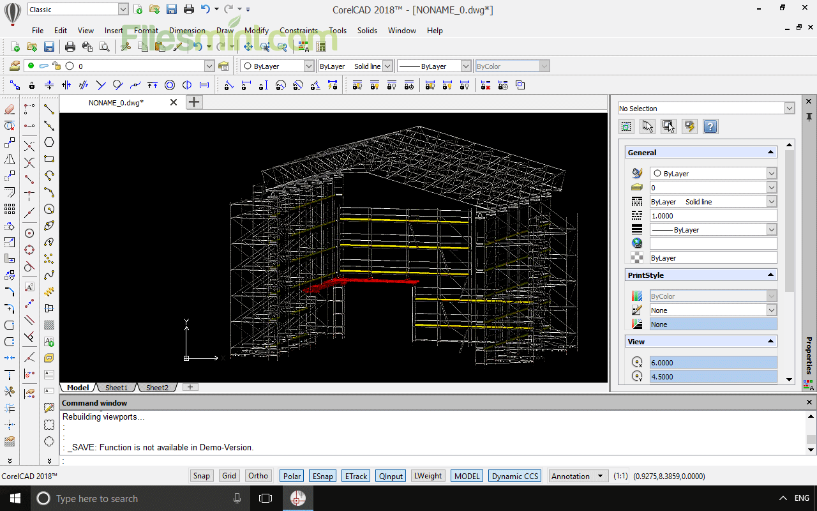817x511 pixels.
Task: Open the Dimension menu
Action: click(187, 30)
